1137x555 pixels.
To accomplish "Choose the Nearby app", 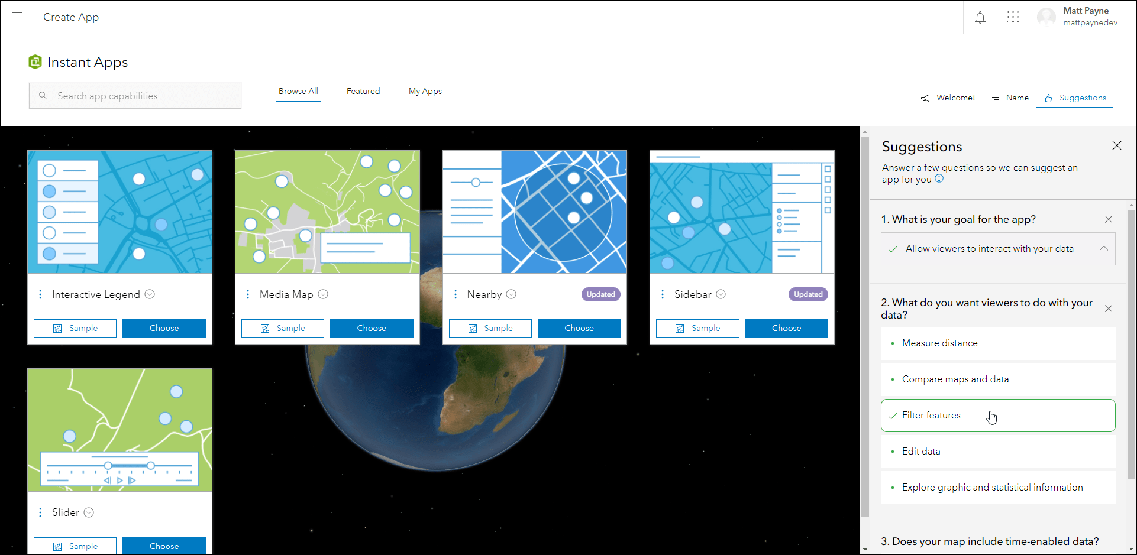I will 579,329.
